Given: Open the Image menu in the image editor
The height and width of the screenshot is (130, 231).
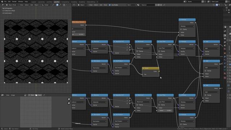Looking at the screenshot, I should [x=13, y=95].
